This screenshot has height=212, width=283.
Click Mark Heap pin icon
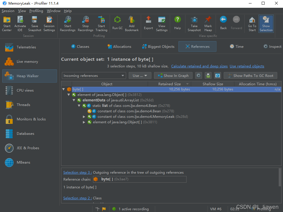point(208,24)
